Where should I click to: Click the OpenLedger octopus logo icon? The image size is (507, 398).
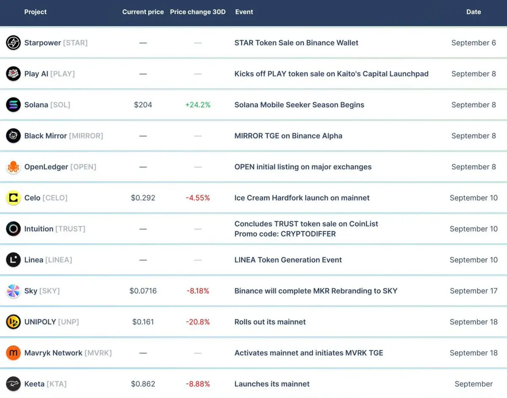[x=14, y=167]
